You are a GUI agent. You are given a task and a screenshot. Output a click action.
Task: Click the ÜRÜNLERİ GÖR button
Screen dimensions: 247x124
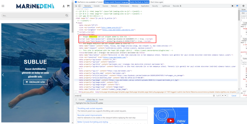(35, 82)
